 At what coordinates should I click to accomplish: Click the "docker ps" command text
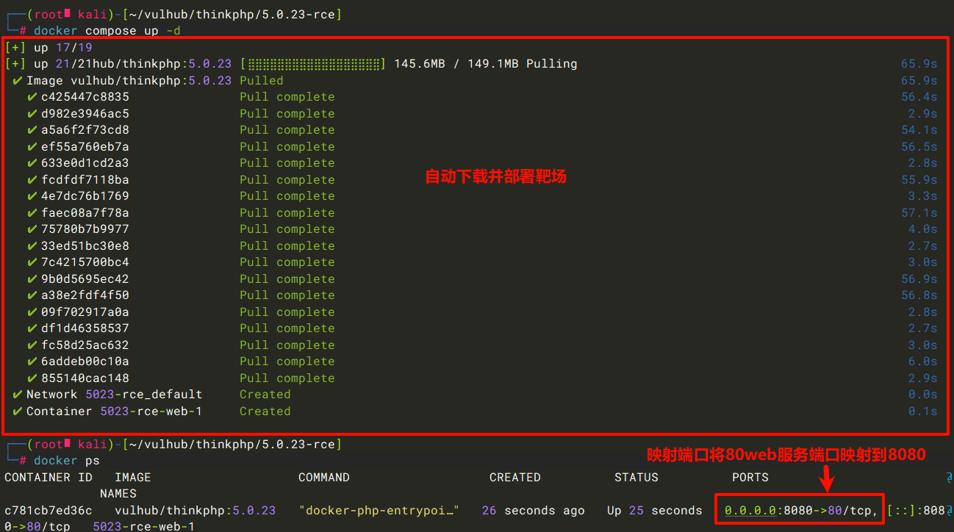(x=66, y=461)
